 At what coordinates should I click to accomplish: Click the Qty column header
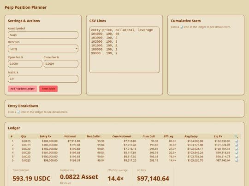pyautogui.click(x=24, y=136)
